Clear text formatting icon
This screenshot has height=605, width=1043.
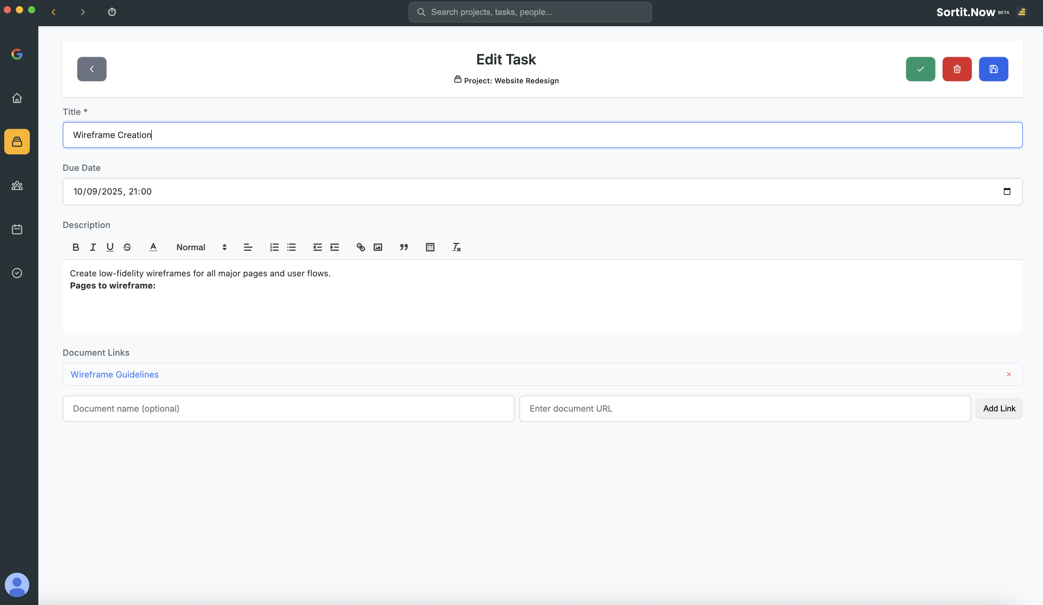(456, 247)
